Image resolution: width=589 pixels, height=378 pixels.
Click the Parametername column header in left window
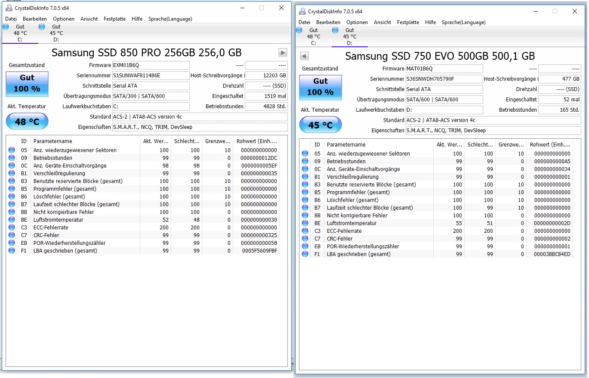(x=85, y=141)
